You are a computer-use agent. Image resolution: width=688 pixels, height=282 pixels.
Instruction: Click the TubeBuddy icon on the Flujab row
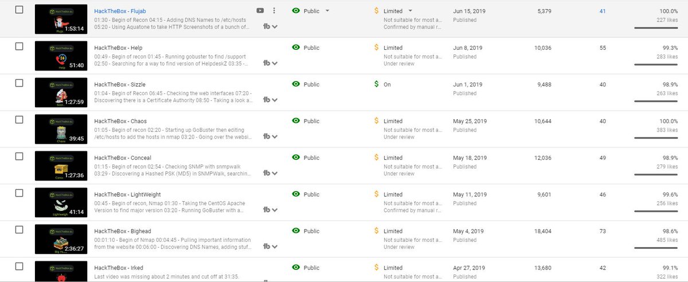click(x=267, y=26)
